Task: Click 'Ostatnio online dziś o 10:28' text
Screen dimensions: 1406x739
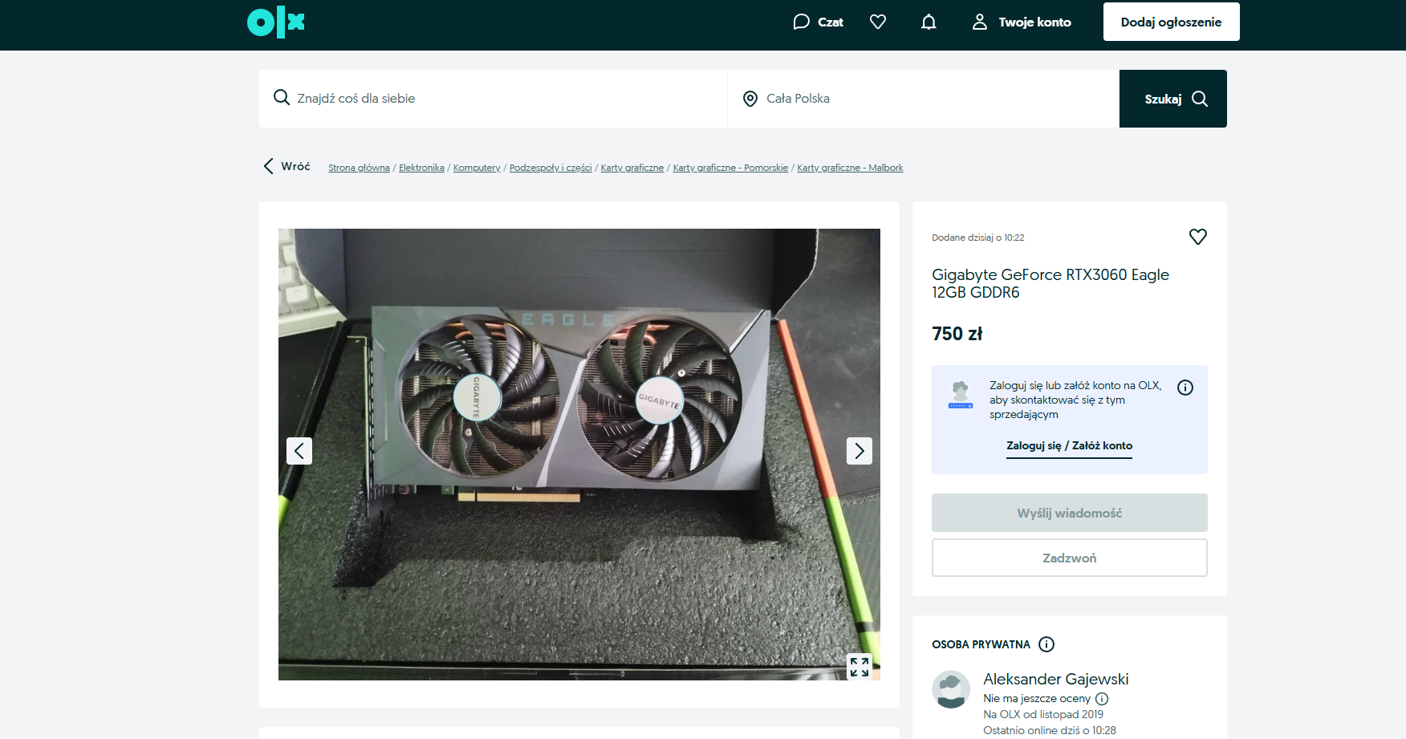Action: coord(1050,730)
